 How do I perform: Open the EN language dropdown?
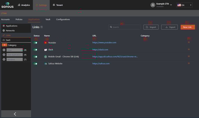click(185, 5)
